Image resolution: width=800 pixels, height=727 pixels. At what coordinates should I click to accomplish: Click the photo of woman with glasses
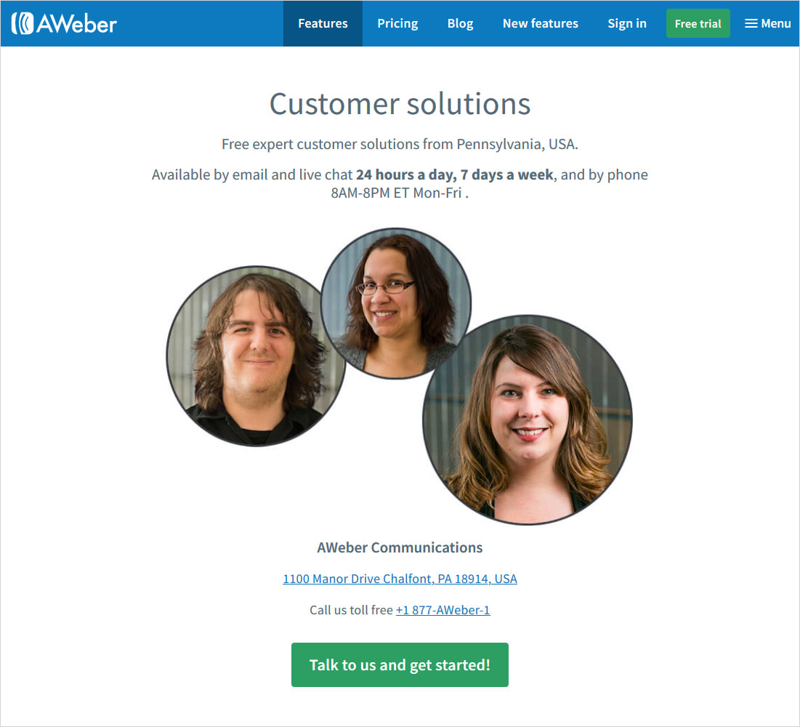(396, 303)
